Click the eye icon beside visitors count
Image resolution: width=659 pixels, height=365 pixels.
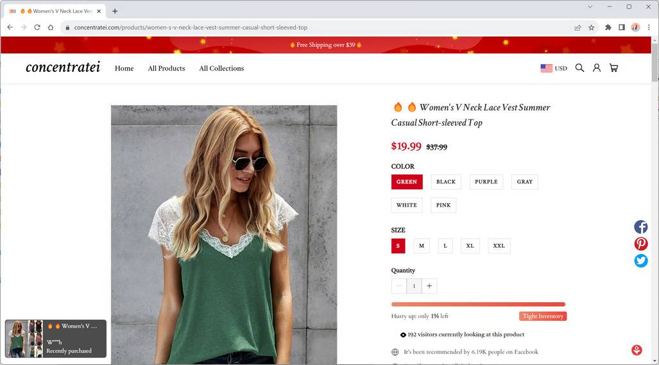[x=403, y=335]
